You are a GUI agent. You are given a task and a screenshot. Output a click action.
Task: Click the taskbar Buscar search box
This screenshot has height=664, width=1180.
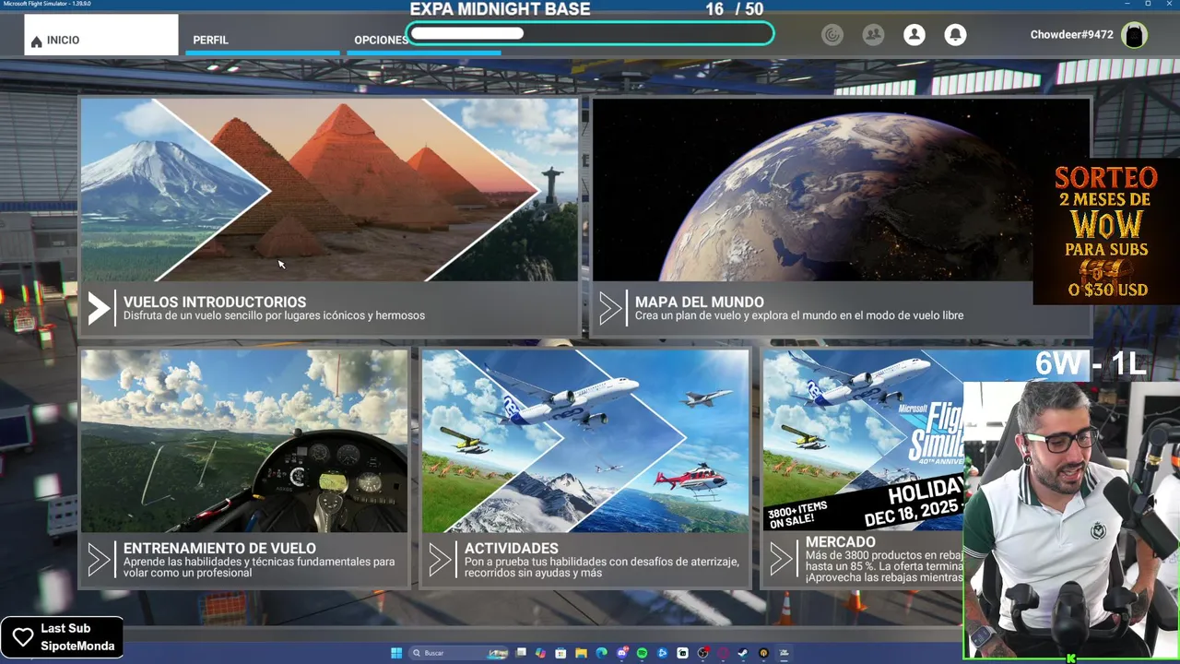click(x=458, y=653)
